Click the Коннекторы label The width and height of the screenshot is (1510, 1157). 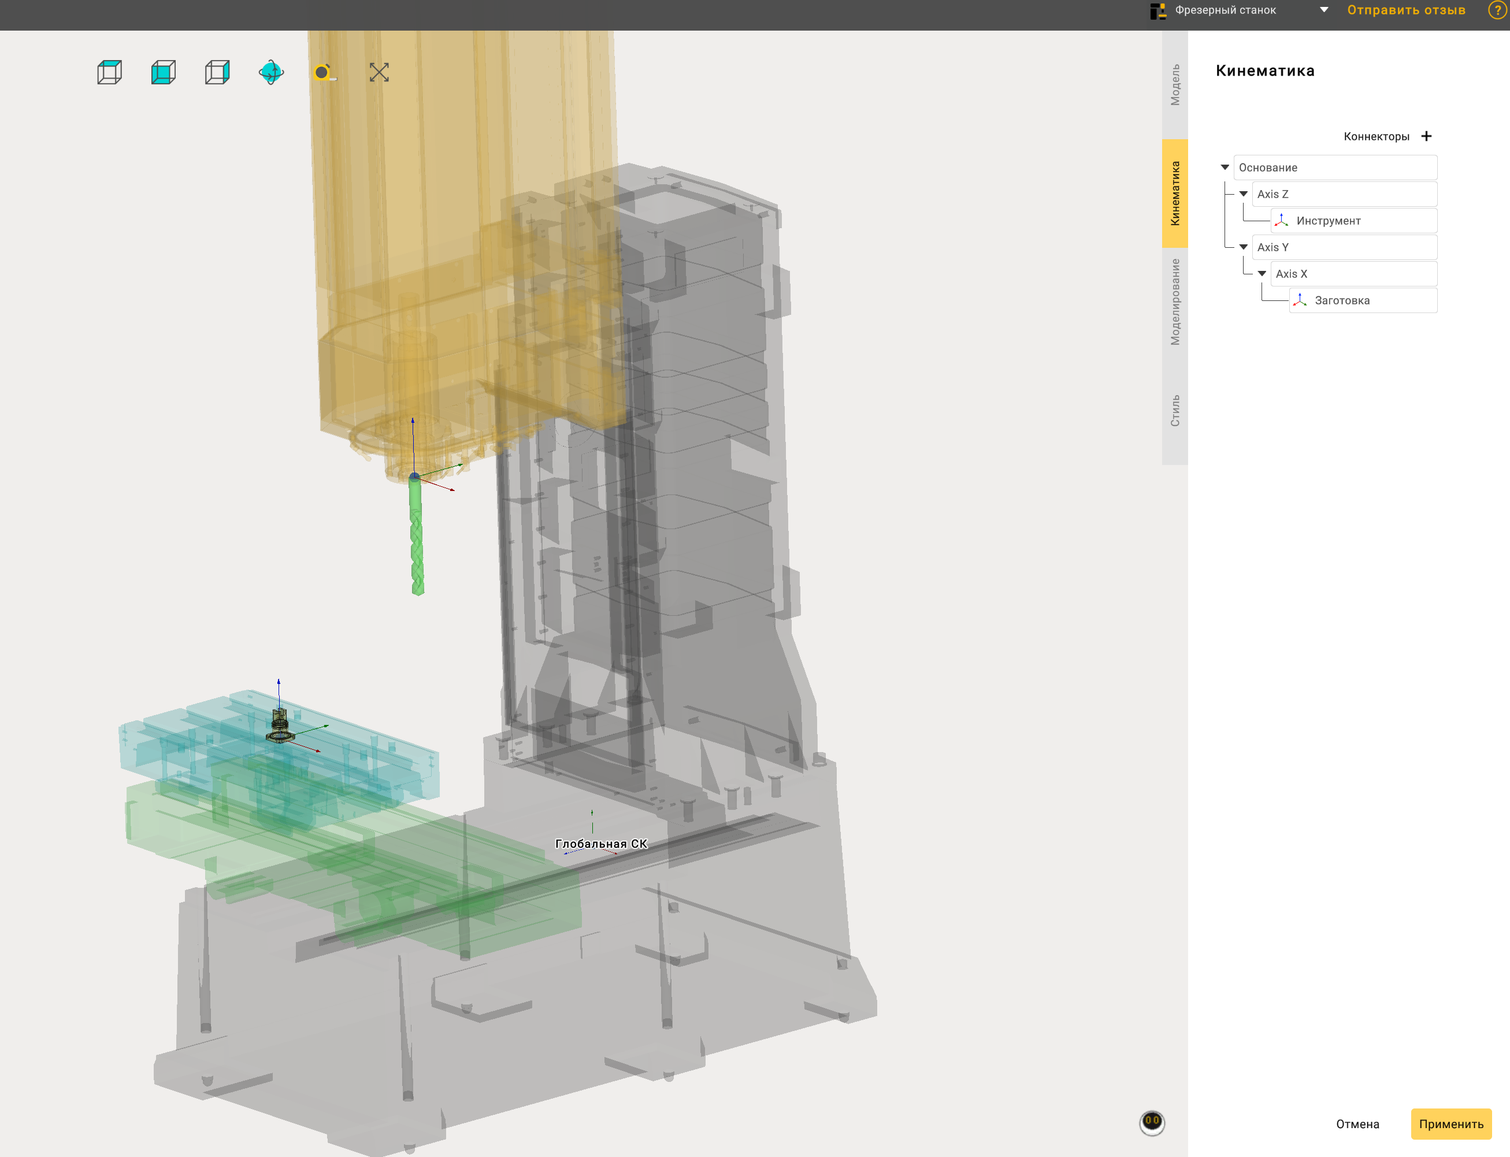1377,136
